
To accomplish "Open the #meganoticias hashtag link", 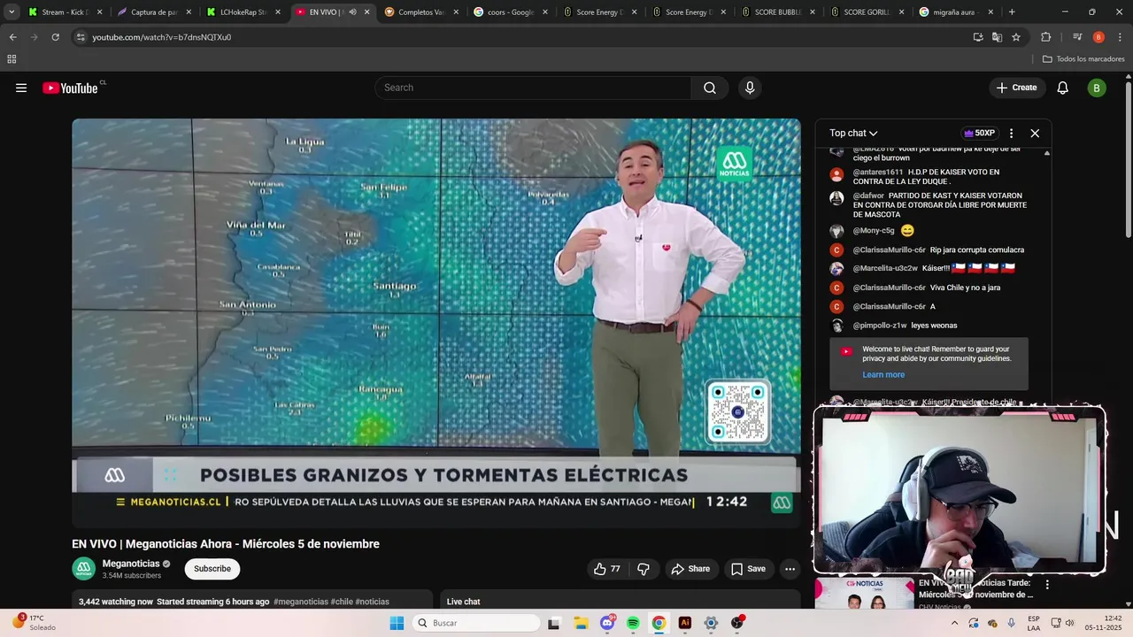I will (x=300, y=602).
